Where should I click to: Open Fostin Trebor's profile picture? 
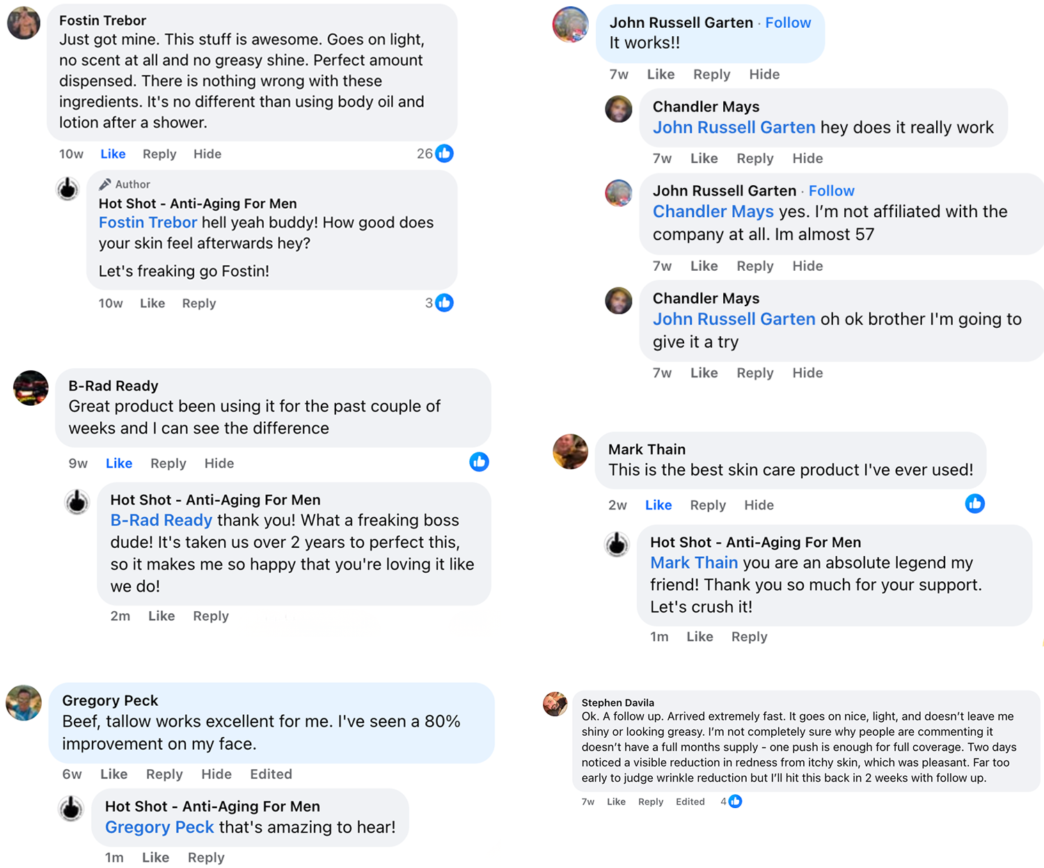tap(24, 24)
